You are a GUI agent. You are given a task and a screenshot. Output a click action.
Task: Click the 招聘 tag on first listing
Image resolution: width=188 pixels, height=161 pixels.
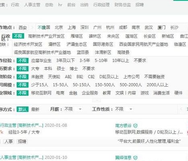(x=22, y=141)
